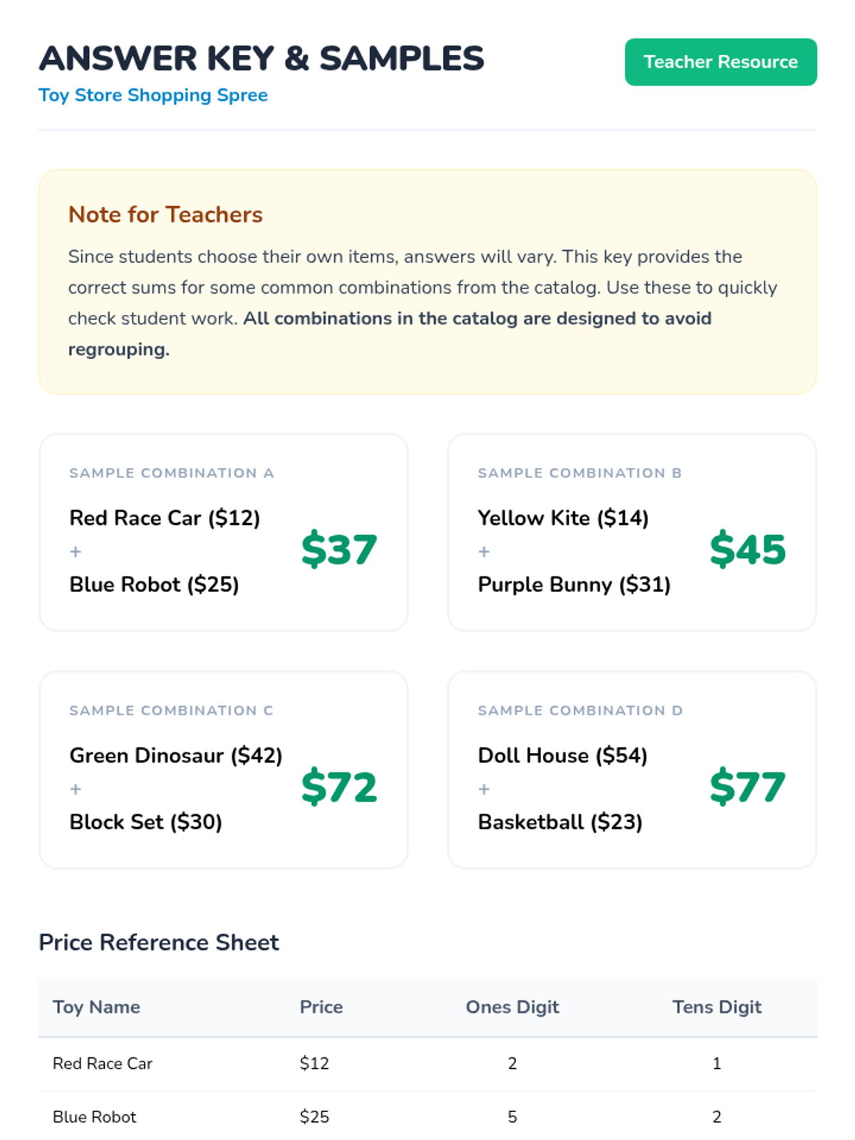Select the $72 total in card C

click(x=339, y=787)
